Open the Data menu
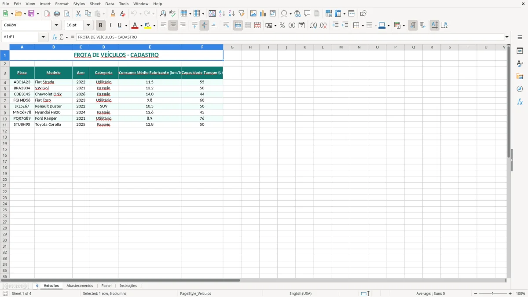Viewport: 528px width, 297px height. coord(110,4)
